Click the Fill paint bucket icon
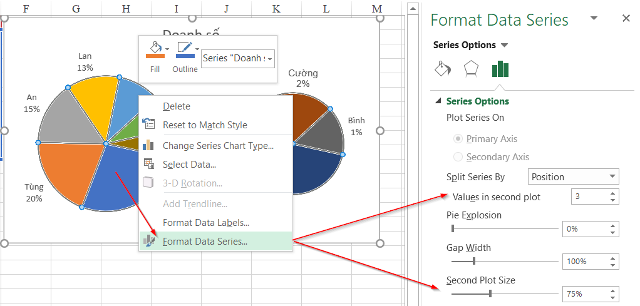The height and width of the screenshot is (306, 640). [x=154, y=49]
